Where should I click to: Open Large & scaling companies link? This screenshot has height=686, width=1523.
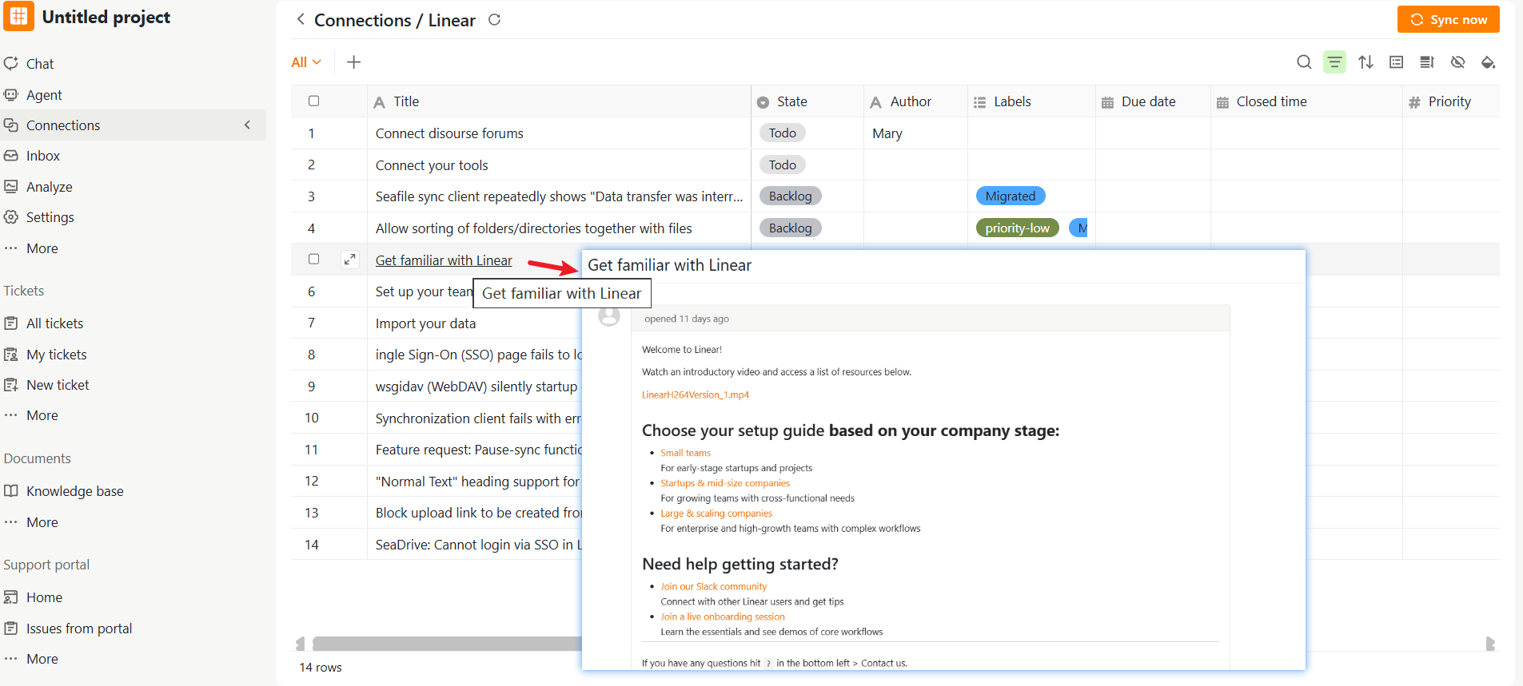point(716,514)
